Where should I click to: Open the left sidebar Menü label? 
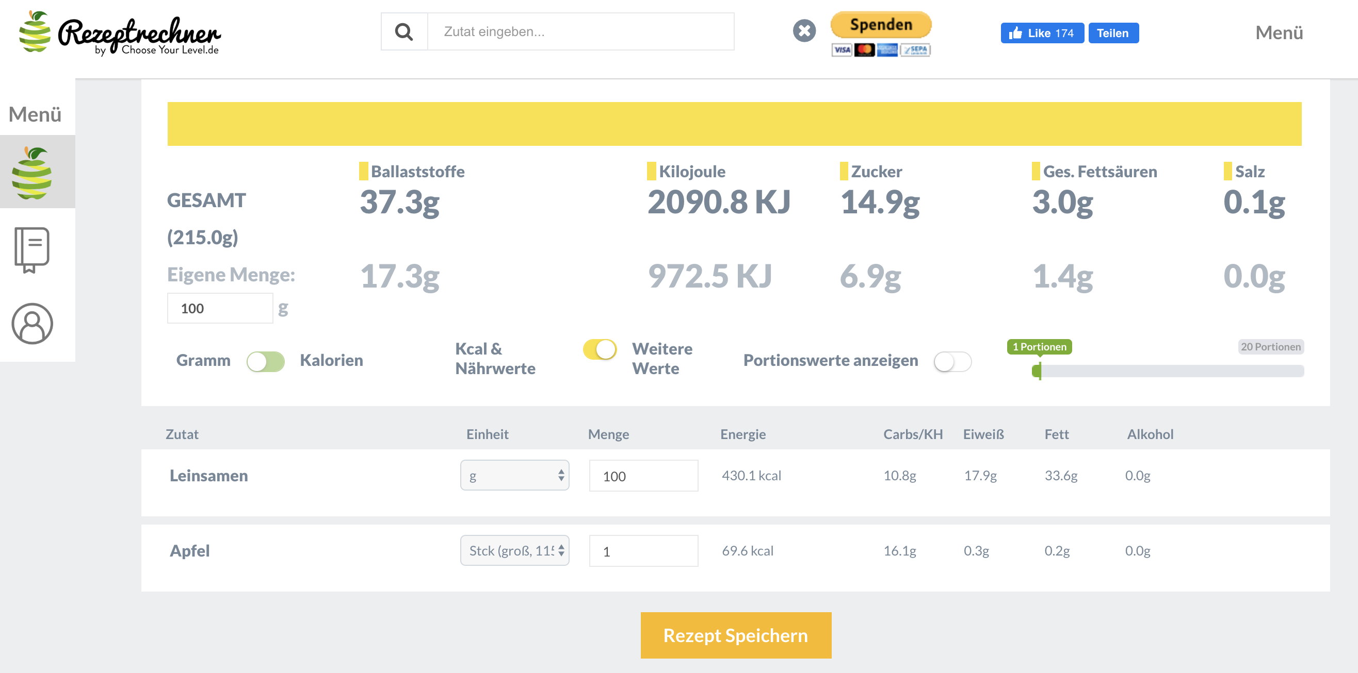point(35,114)
